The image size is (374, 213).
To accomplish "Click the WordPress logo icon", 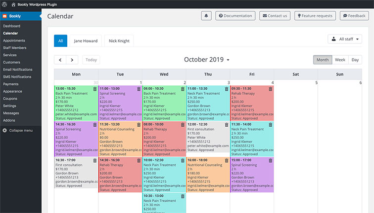I will (4, 4).
